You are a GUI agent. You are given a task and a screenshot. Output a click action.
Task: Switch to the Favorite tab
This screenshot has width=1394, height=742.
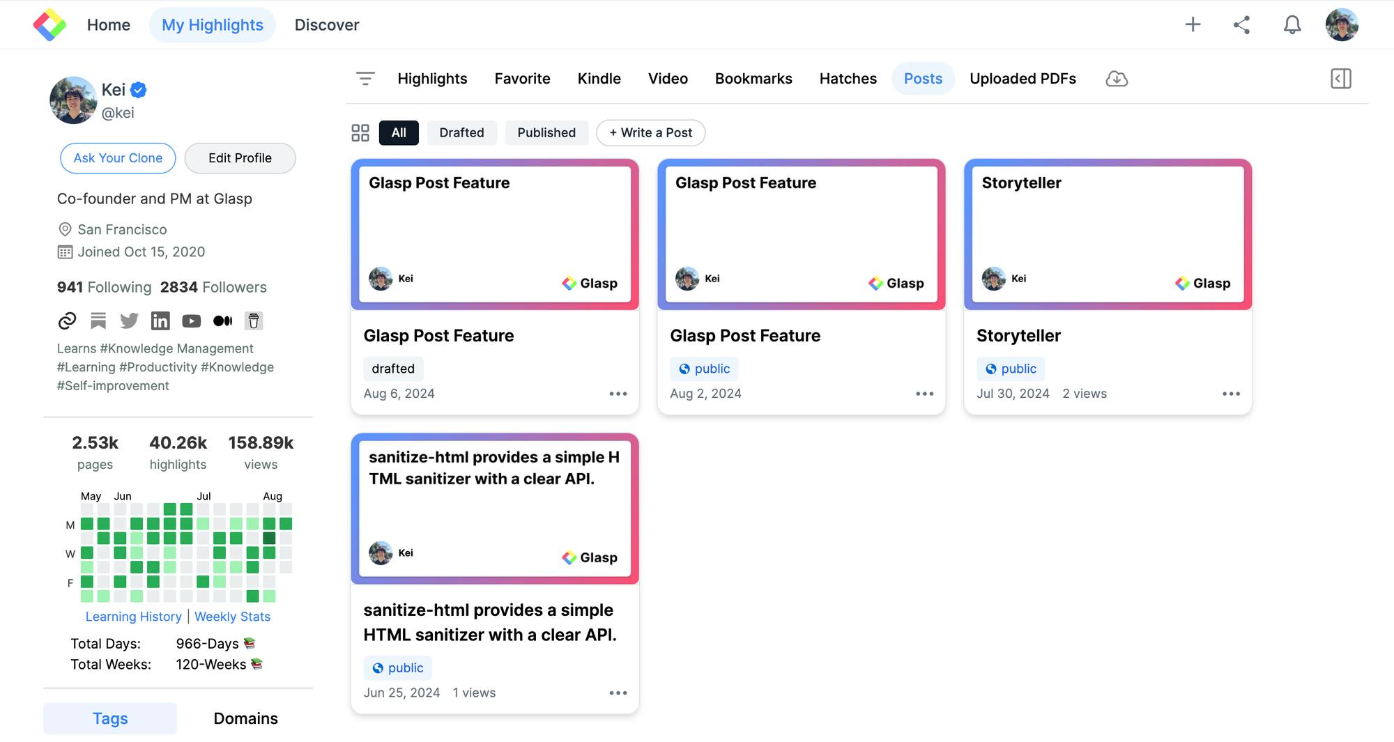[523, 79]
